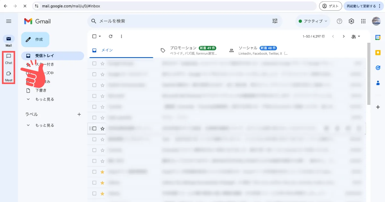This screenshot has height=202, width=385.
Task: Open the Google apps grid
Action: 363,21
